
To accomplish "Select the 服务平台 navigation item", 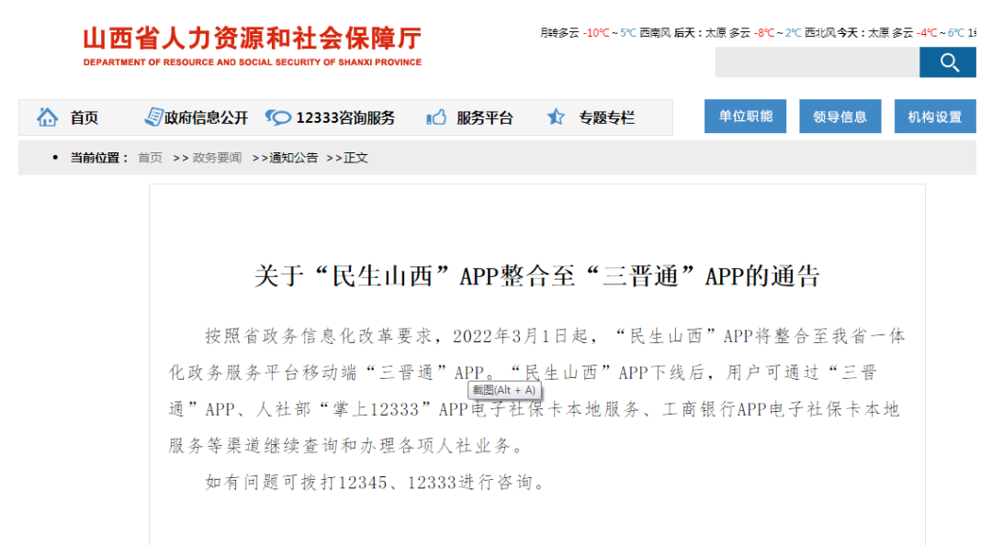I will coord(485,118).
